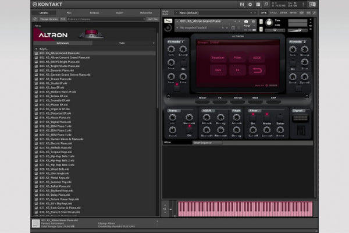Open the workspace layout panel icon
The height and width of the screenshot is (233, 349).
(258, 5)
